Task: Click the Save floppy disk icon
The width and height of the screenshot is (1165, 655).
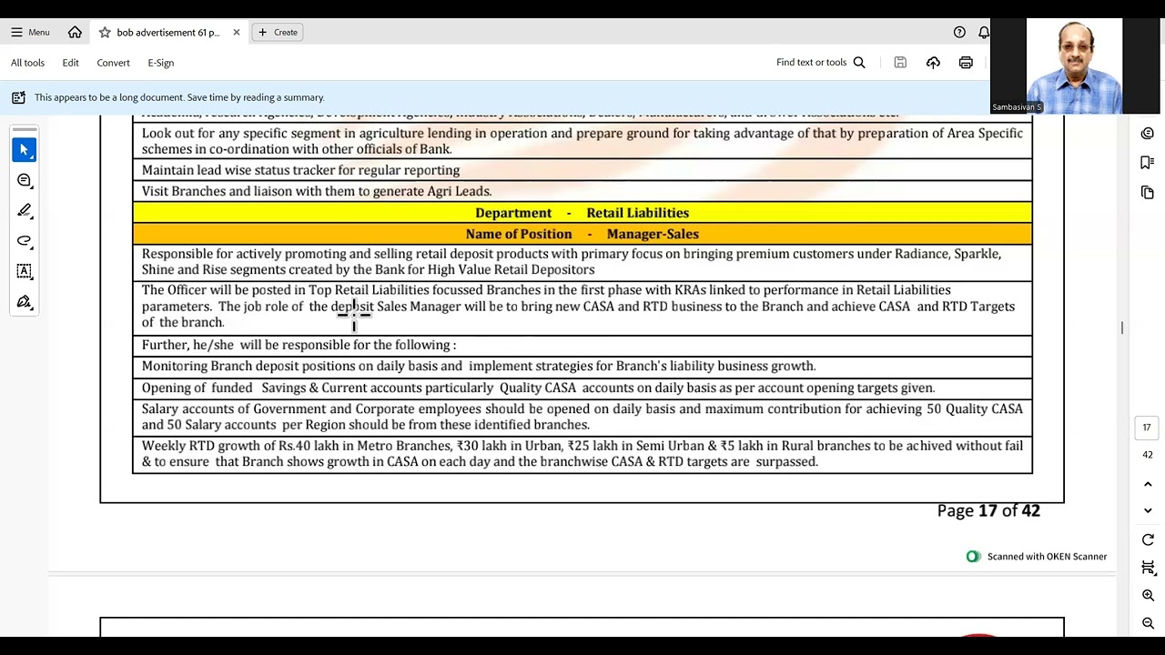Action: [900, 63]
